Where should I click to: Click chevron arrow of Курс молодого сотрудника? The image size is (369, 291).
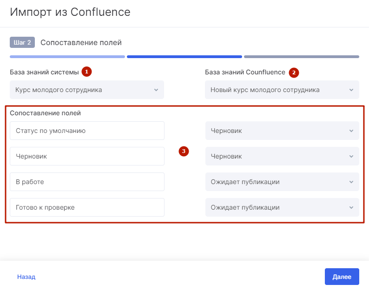(x=156, y=90)
